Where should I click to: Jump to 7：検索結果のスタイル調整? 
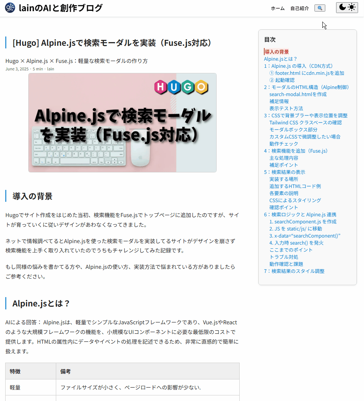[x=294, y=271]
